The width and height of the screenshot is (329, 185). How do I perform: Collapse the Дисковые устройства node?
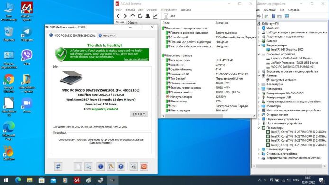coord(259,54)
